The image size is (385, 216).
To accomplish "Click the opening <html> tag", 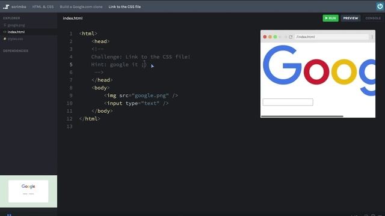I will tap(88, 34).
